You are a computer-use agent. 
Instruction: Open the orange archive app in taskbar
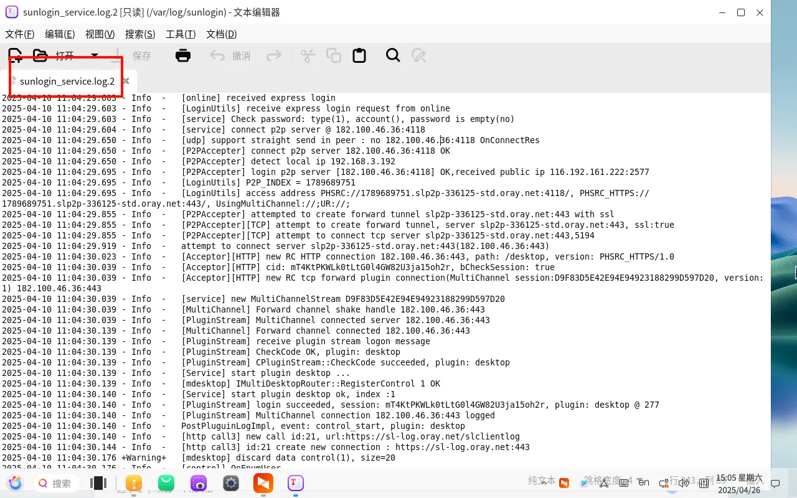click(x=134, y=482)
